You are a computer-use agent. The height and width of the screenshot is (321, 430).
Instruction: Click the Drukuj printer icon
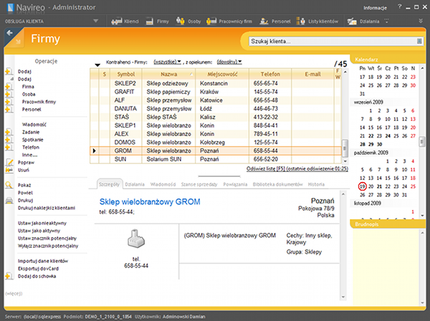pyautogui.click(x=8, y=199)
